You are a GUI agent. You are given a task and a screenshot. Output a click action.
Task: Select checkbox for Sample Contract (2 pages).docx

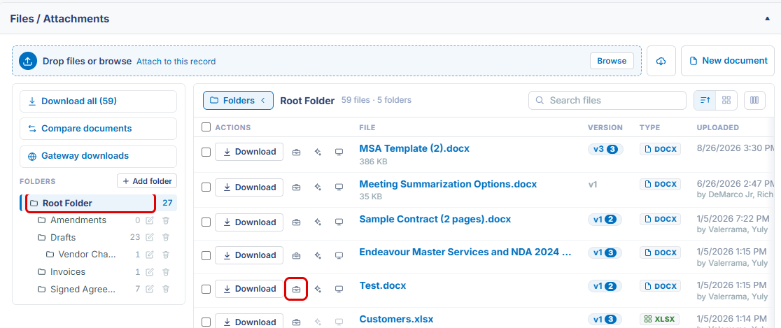pyautogui.click(x=206, y=222)
